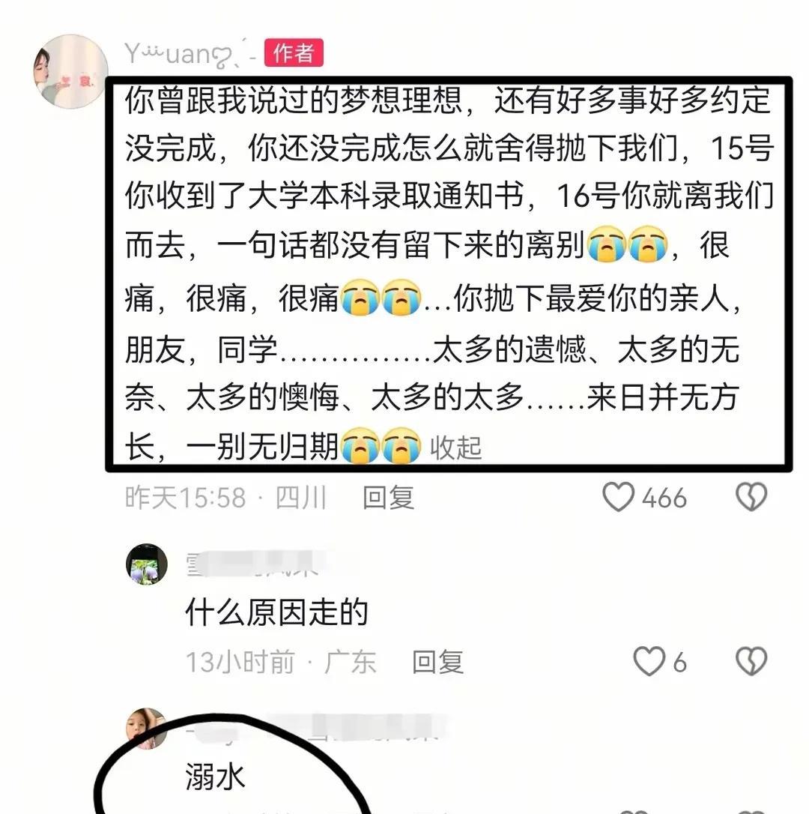The width and height of the screenshot is (809, 814).
Task: Like the author's comment with 466 likes
Action: tap(618, 497)
